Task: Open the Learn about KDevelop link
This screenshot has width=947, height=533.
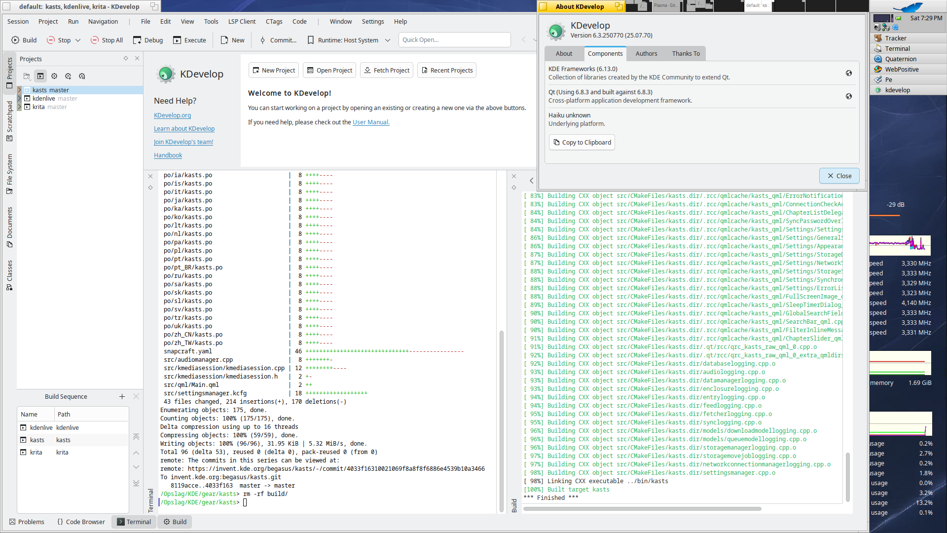Action: [184, 128]
